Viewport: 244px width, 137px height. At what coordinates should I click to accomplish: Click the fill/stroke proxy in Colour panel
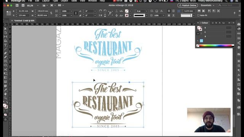tap(199, 28)
